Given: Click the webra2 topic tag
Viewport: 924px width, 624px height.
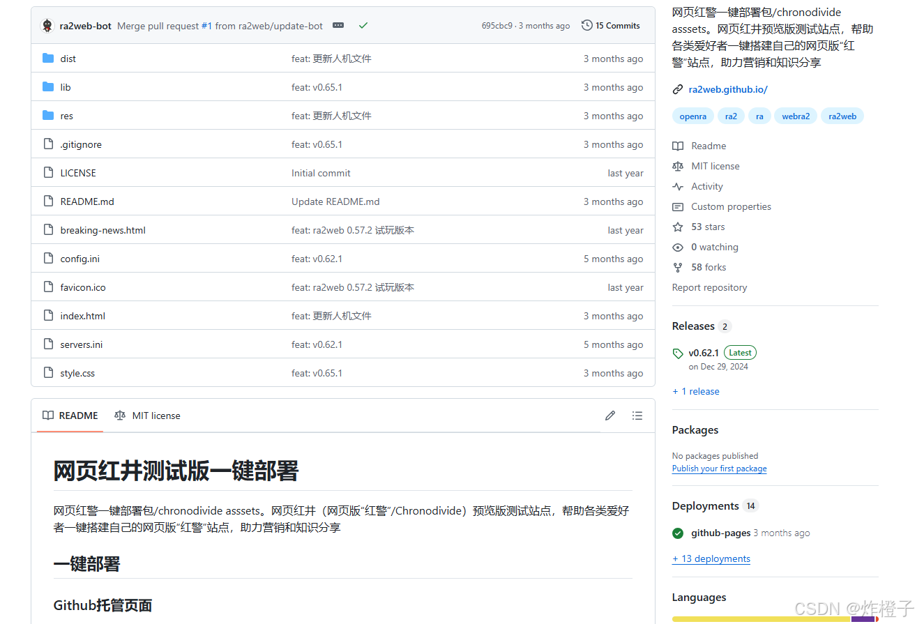Looking at the screenshot, I should click(x=796, y=116).
